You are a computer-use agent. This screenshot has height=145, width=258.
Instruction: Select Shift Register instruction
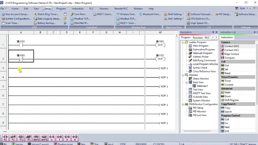[230, 100]
